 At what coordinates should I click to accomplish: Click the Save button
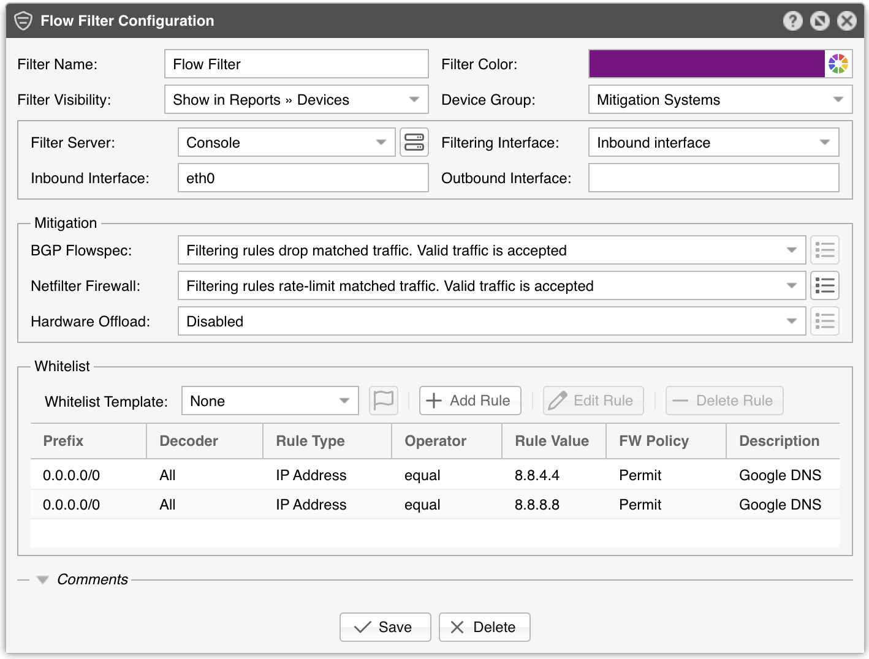[385, 627]
